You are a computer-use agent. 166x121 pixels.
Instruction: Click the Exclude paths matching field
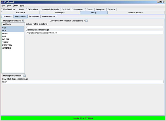tap(94, 33)
